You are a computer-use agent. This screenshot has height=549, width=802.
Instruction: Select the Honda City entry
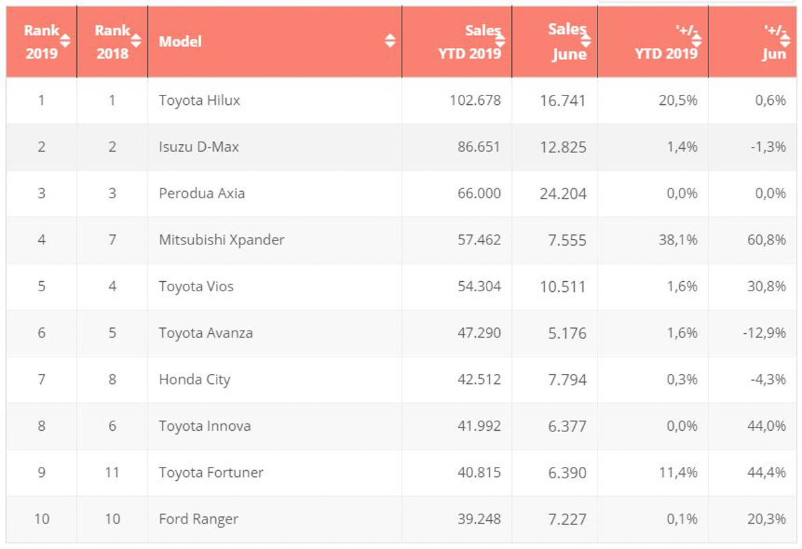coord(194,379)
